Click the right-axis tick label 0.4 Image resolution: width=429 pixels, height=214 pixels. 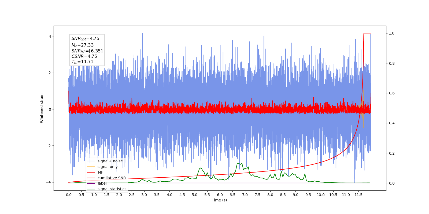(392, 123)
